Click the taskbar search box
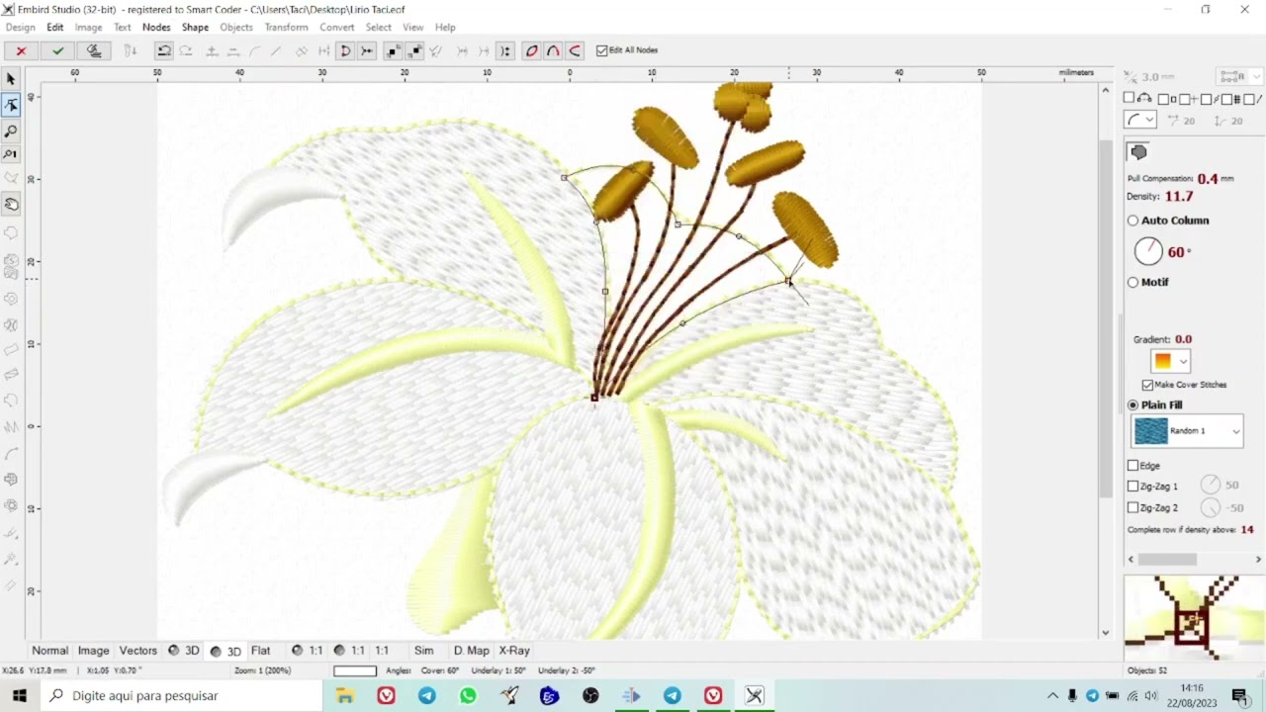This screenshot has height=712, width=1266. (x=183, y=696)
